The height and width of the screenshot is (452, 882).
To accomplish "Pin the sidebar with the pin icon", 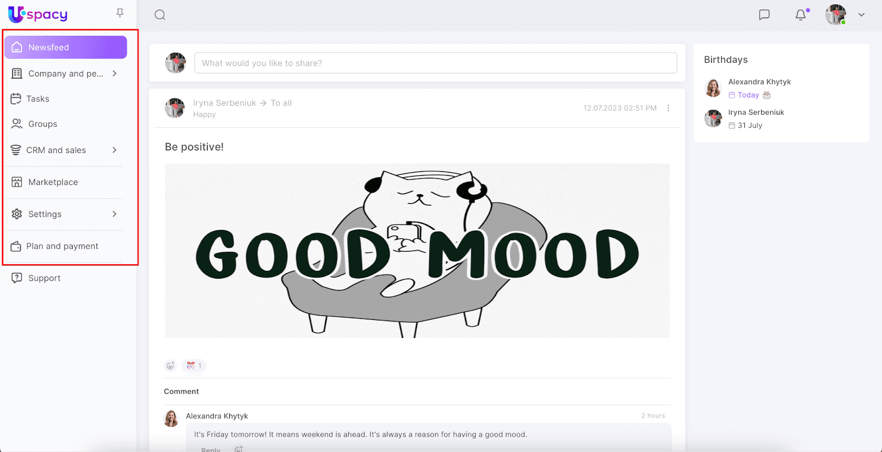I will click(x=120, y=13).
